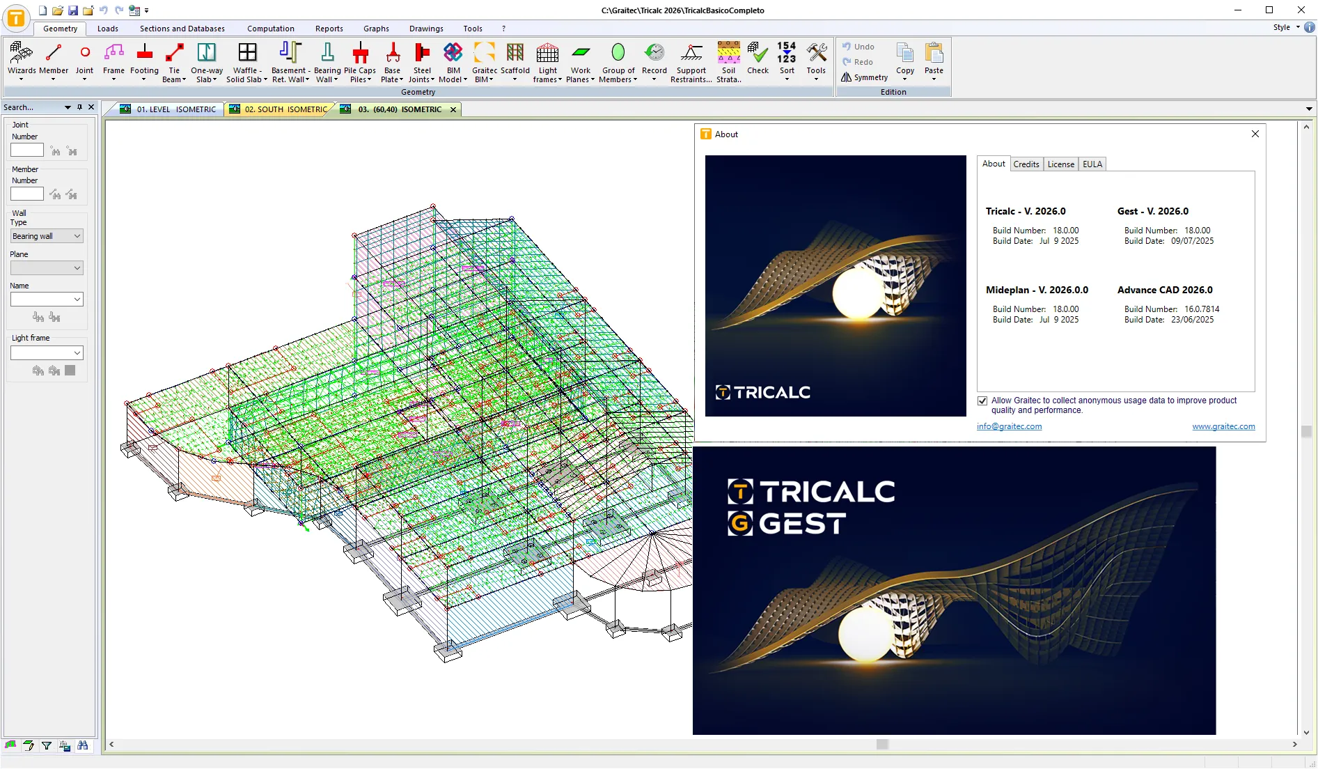Click the filter funnel icon at panel bottom
The height and width of the screenshot is (769, 1318).
pos(47,745)
